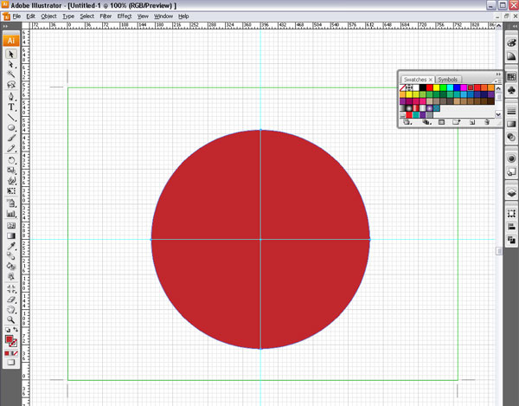Toggle the Appearance dock panel icon

511,158
